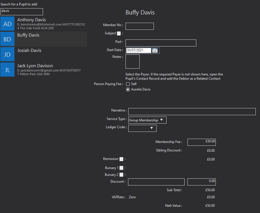This screenshot has width=260, height=213.
Task: Click the pupil search box containing davis
Action: [x=22, y=12]
